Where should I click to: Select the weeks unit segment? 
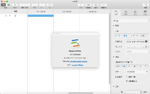tap(134, 66)
